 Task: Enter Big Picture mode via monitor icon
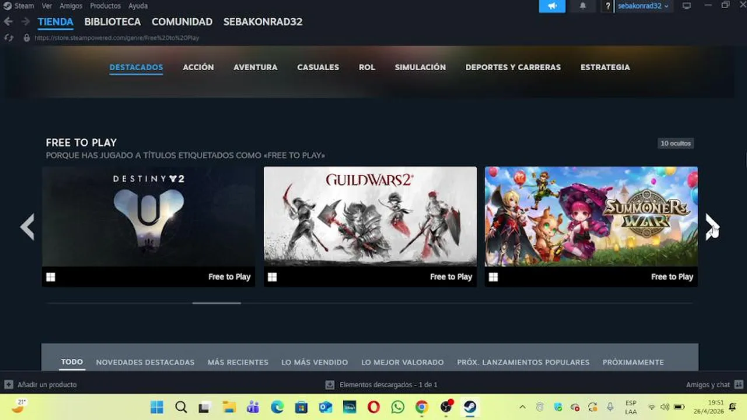pyautogui.click(x=687, y=6)
